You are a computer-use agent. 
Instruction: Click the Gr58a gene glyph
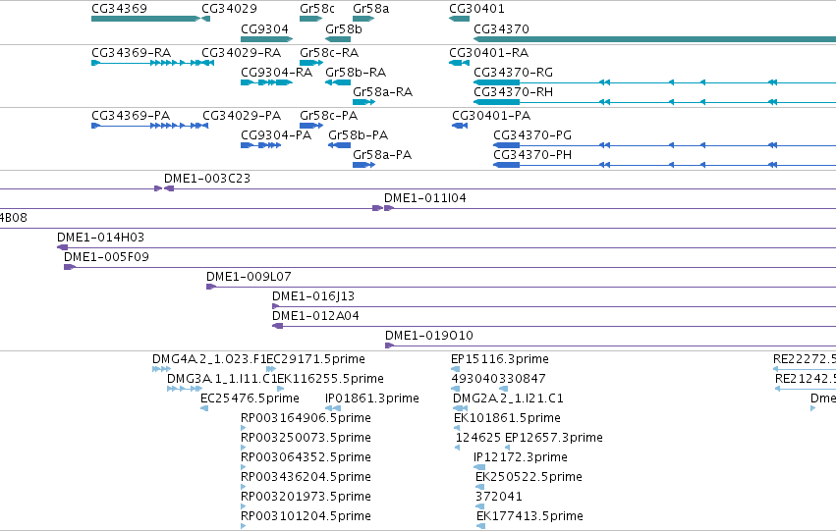(x=363, y=19)
